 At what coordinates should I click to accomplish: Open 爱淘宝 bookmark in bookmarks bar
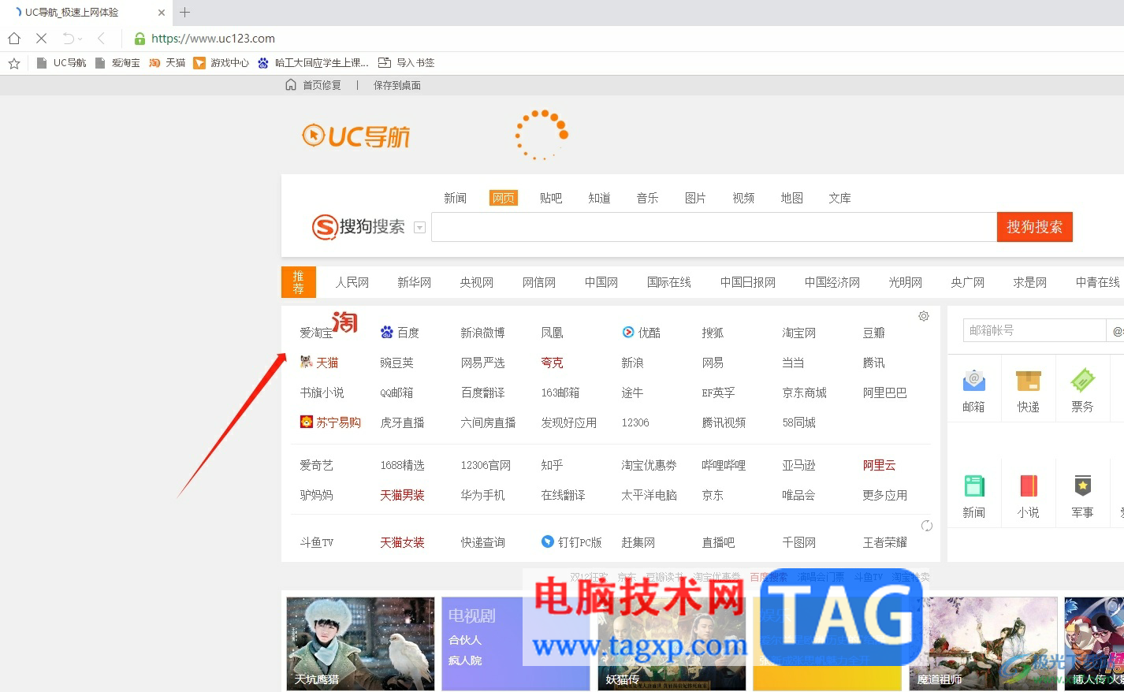(x=117, y=63)
